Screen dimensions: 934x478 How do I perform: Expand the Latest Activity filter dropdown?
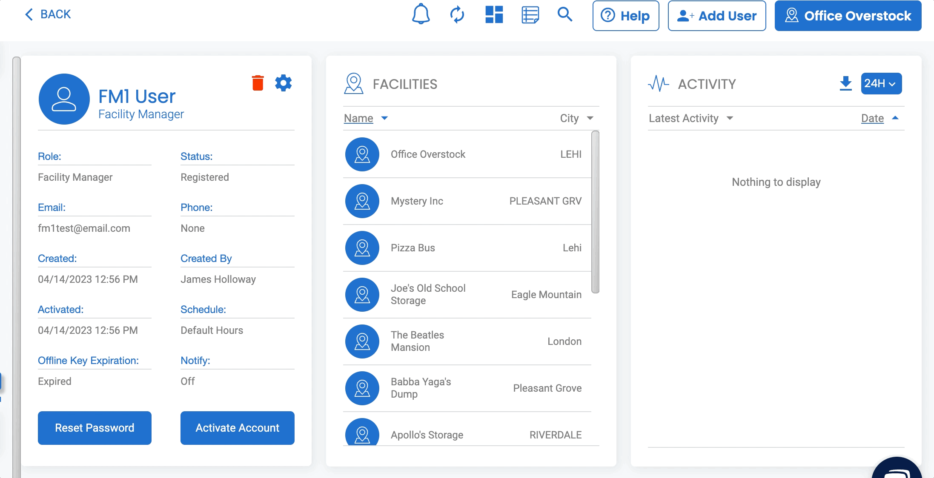click(x=730, y=118)
